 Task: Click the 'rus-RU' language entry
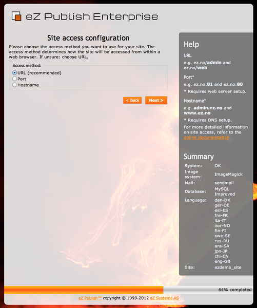pos(222,241)
